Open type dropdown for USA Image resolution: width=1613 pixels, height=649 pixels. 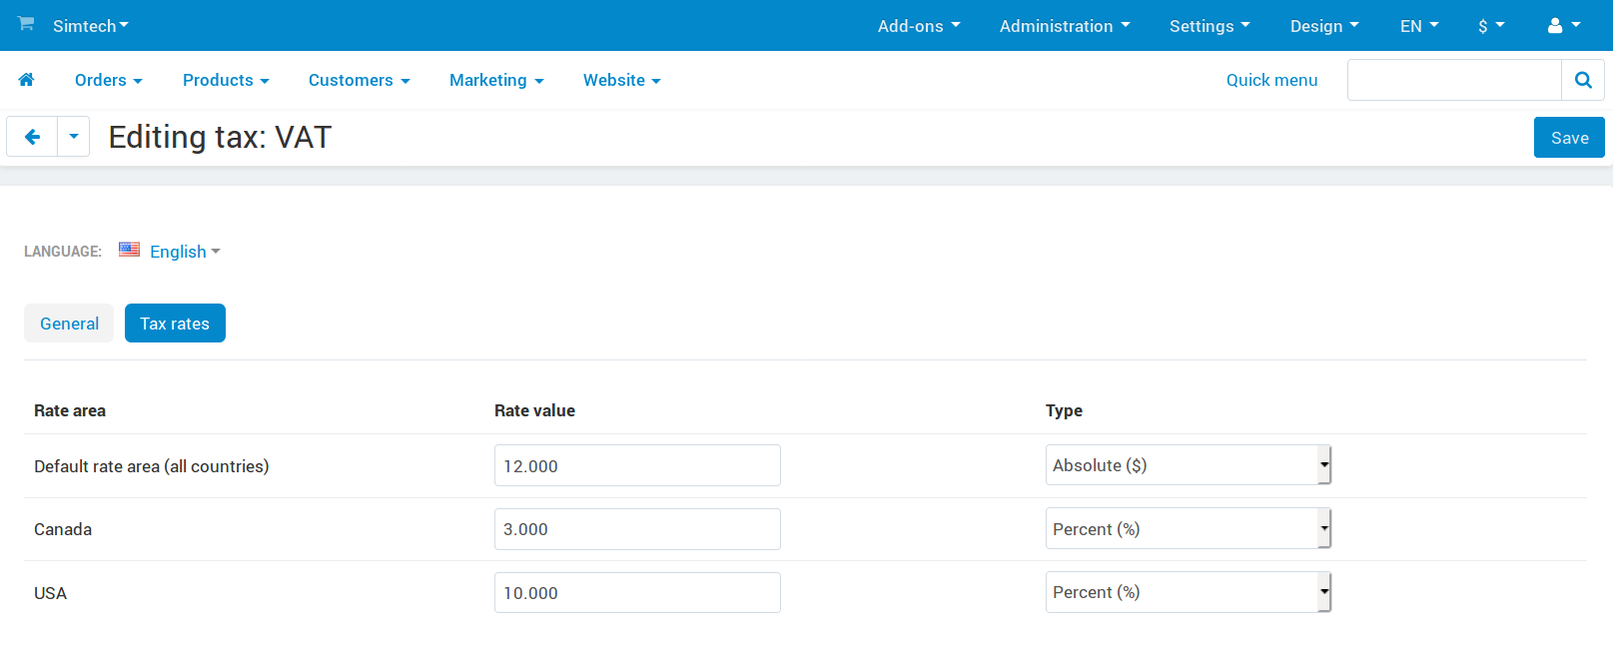(x=1189, y=592)
